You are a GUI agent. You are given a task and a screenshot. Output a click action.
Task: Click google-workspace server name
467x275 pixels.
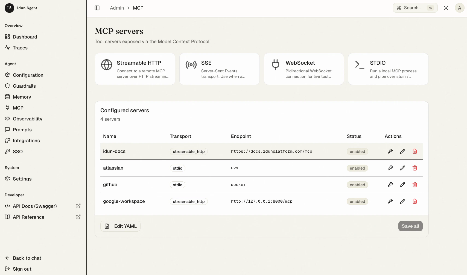124,201
